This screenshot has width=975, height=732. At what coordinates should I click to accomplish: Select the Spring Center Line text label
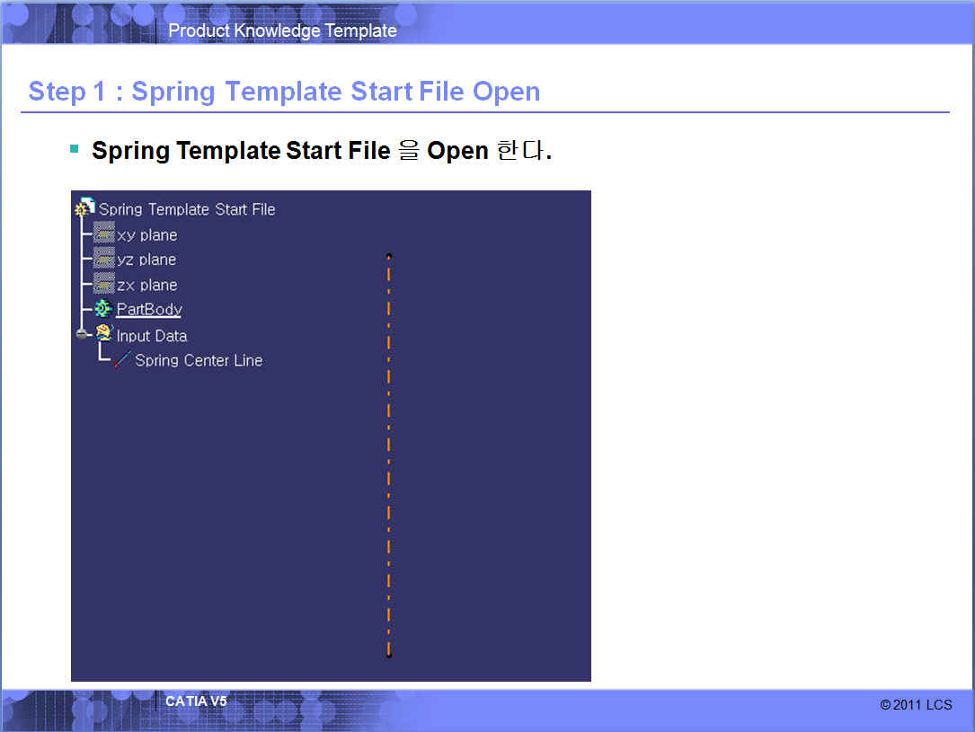[199, 360]
